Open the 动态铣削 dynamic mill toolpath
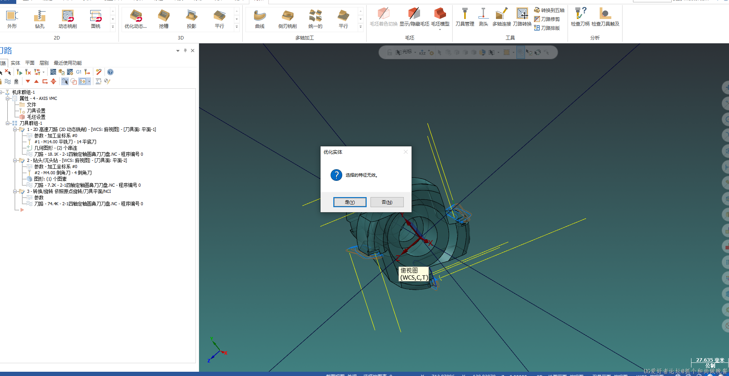The width and height of the screenshot is (729, 376). [68, 19]
